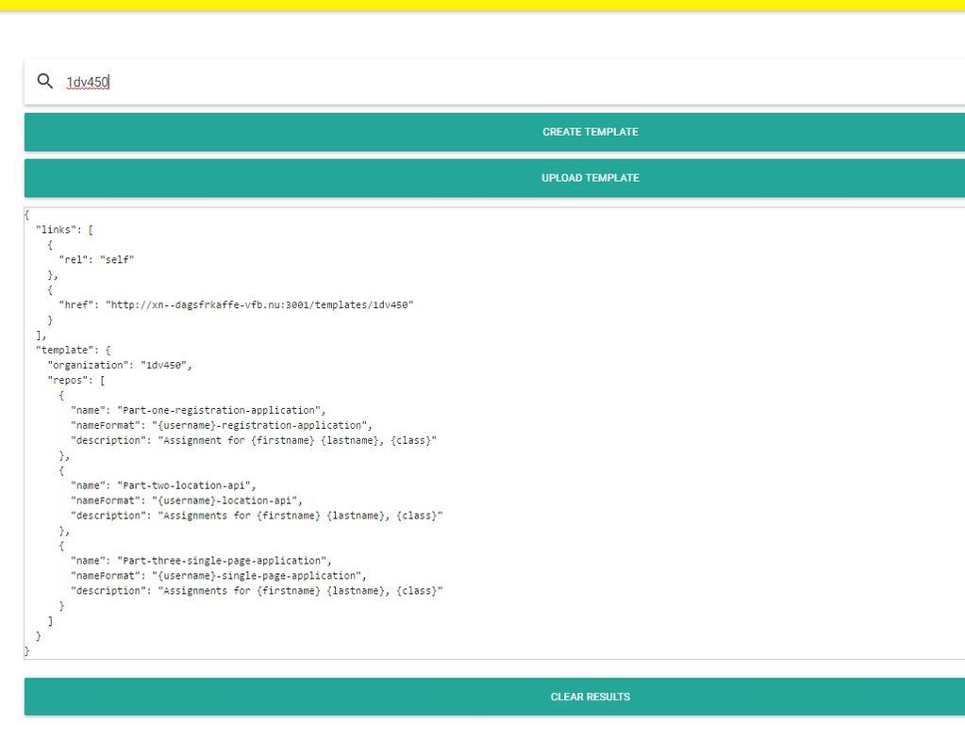Screen dimensions: 965x738
Task: Click the "links": [ line in JSON
Action: [65, 230]
